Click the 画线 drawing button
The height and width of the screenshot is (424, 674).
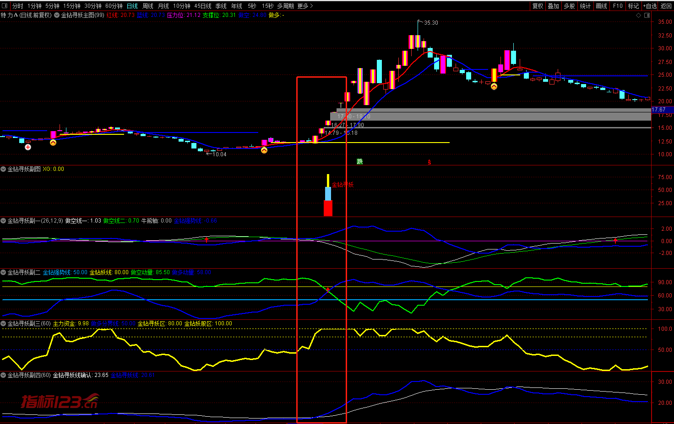(x=602, y=6)
